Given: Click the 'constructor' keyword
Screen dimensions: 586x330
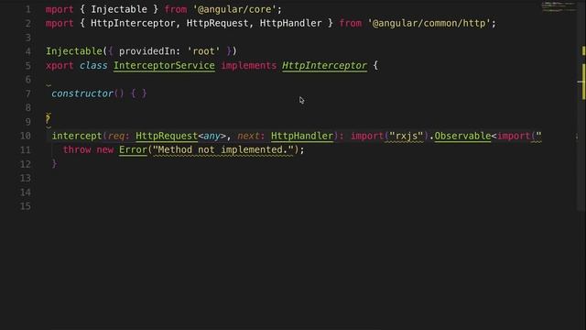Looking at the screenshot, I should coord(82,93).
